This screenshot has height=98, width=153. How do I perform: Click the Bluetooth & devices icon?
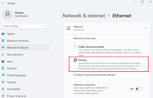pyautogui.click(x=3, y=40)
